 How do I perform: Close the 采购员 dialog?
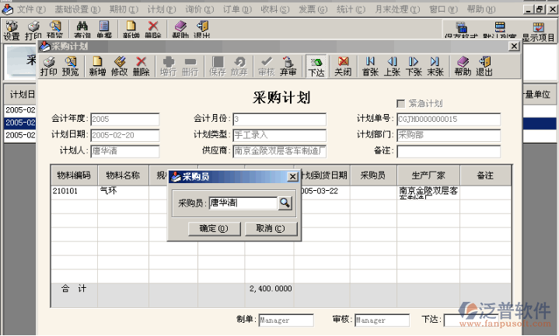(x=292, y=177)
